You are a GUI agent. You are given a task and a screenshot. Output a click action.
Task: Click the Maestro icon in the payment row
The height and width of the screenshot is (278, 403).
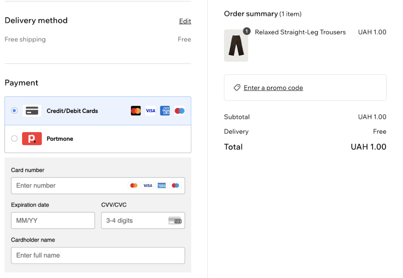point(179,111)
